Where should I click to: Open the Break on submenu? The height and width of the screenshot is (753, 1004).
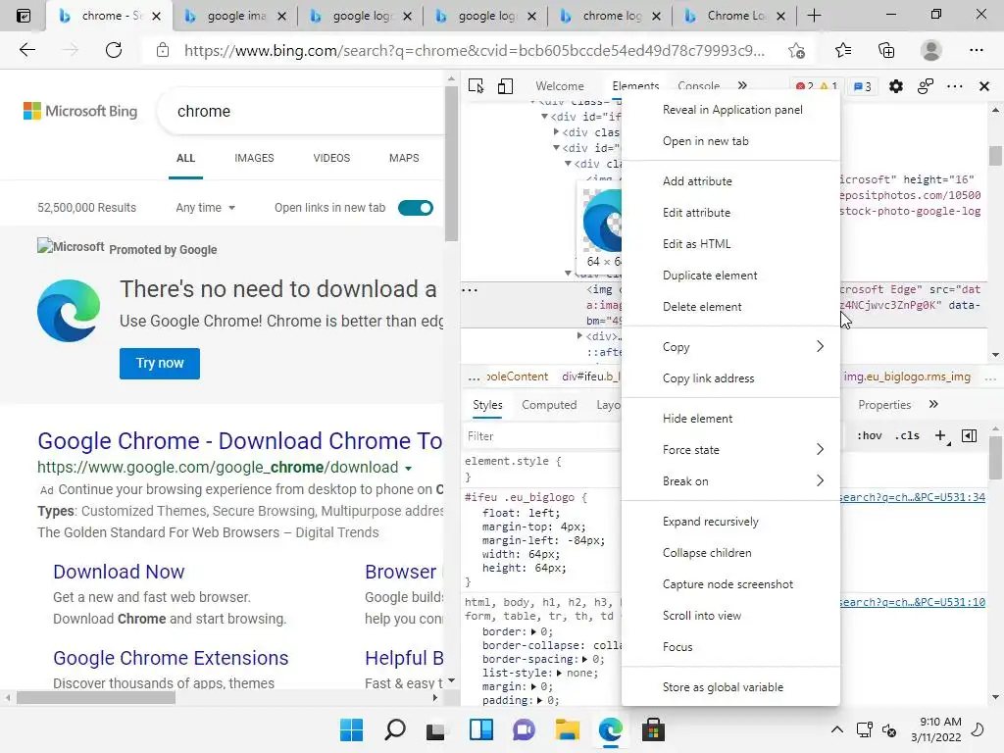click(729, 480)
